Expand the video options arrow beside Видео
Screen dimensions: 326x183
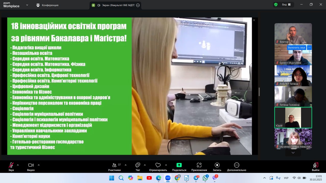coord(39,165)
